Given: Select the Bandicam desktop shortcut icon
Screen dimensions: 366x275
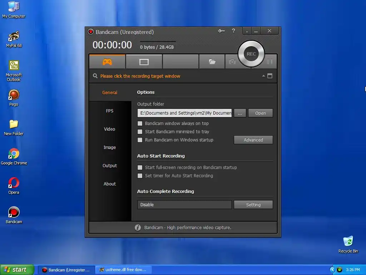Looking at the screenshot, I should (x=14, y=215).
